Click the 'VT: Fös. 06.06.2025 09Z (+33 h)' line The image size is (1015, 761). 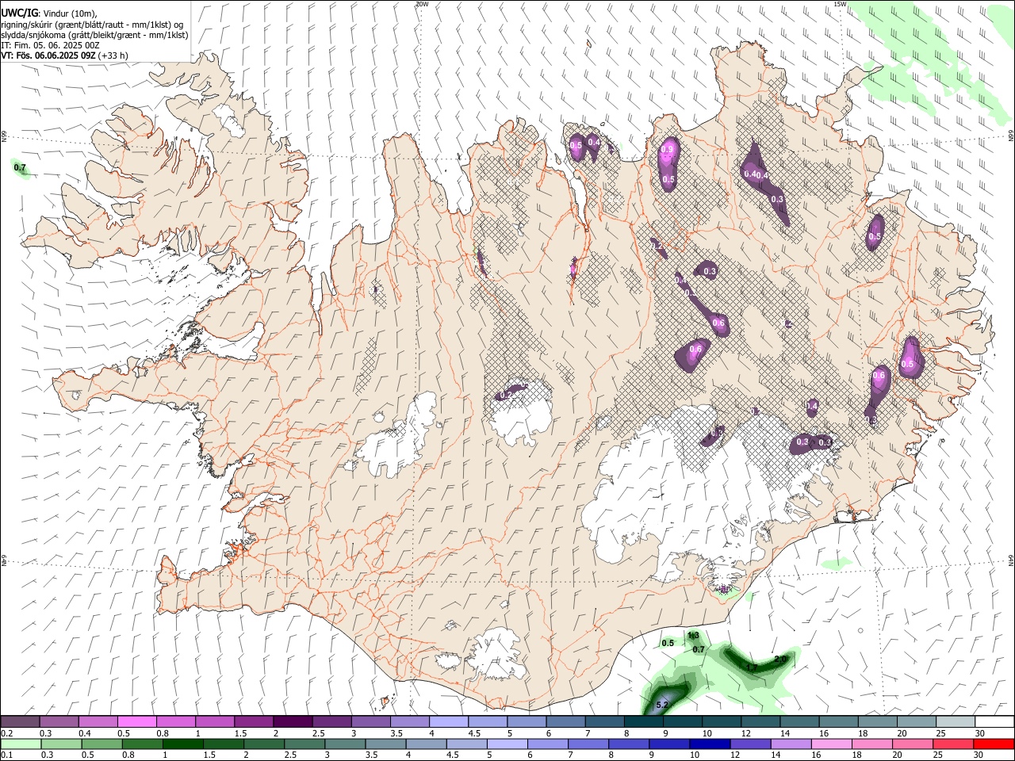tap(64, 55)
